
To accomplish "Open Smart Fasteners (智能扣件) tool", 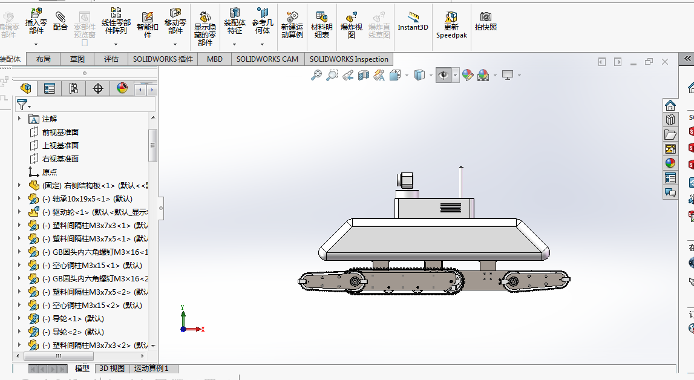I will (x=148, y=25).
